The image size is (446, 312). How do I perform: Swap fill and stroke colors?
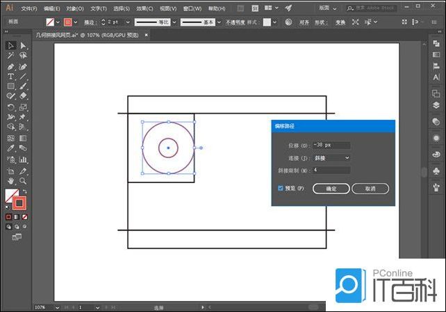point(25,191)
